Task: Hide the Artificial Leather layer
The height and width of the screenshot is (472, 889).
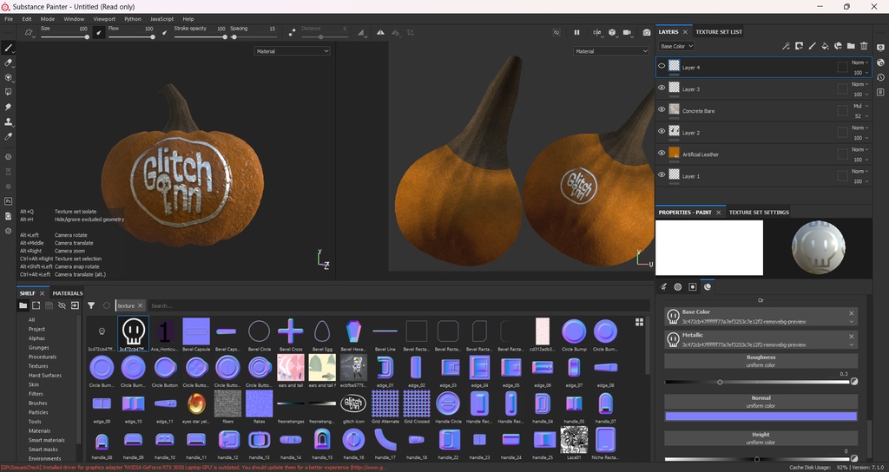Action: click(661, 153)
